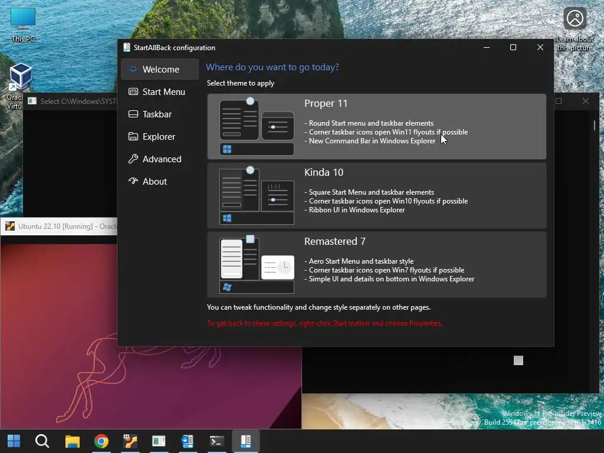Maximize the StartAllBack configuration window
604x453 pixels.
click(513, 47)
